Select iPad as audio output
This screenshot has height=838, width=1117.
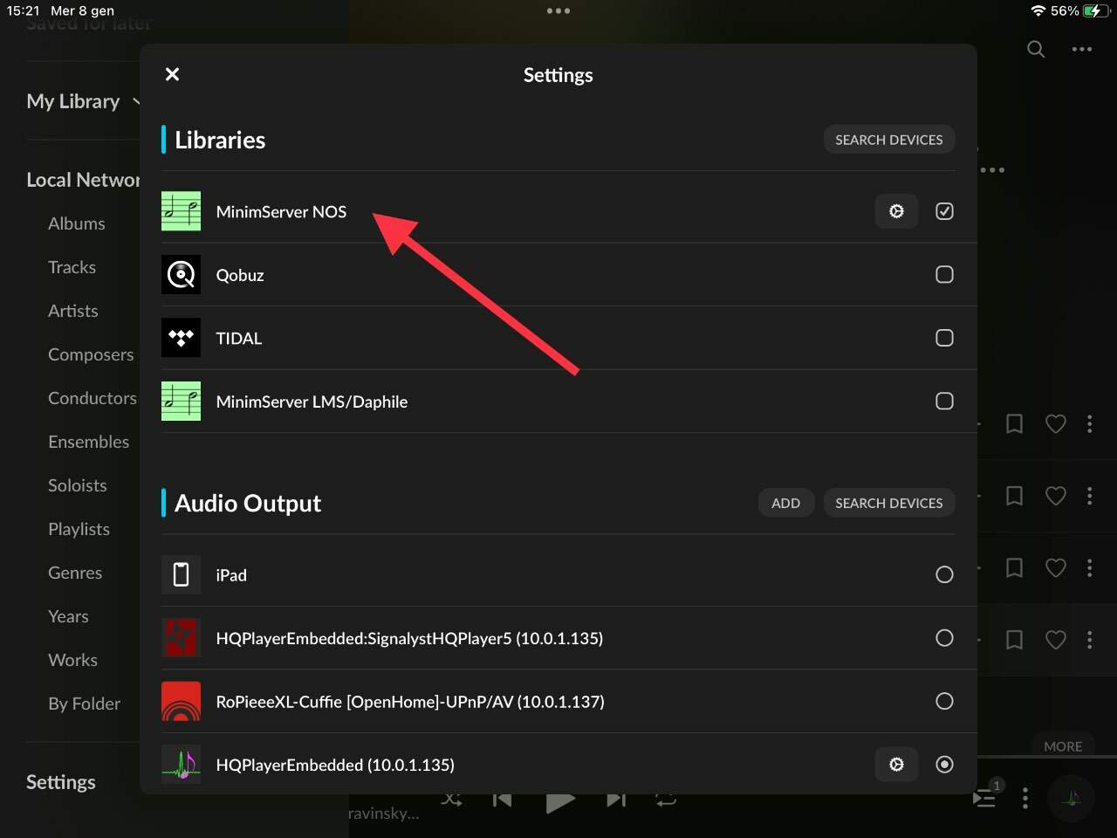click(944, 574)
